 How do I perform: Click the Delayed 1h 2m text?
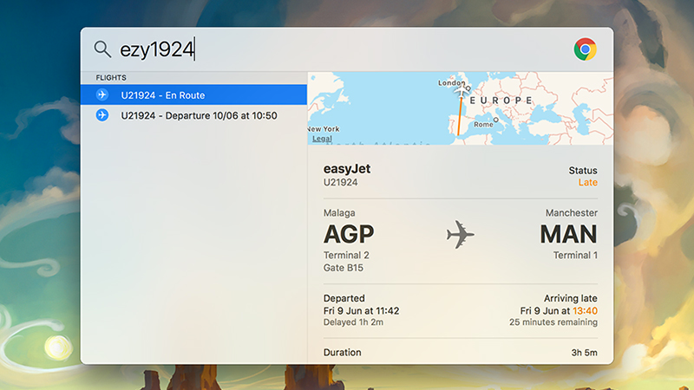pyautogui.click(x=353, y=322)
